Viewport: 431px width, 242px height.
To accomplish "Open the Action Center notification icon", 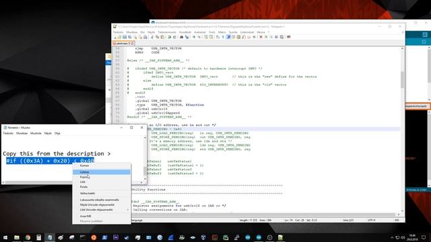I will point(424,237).
